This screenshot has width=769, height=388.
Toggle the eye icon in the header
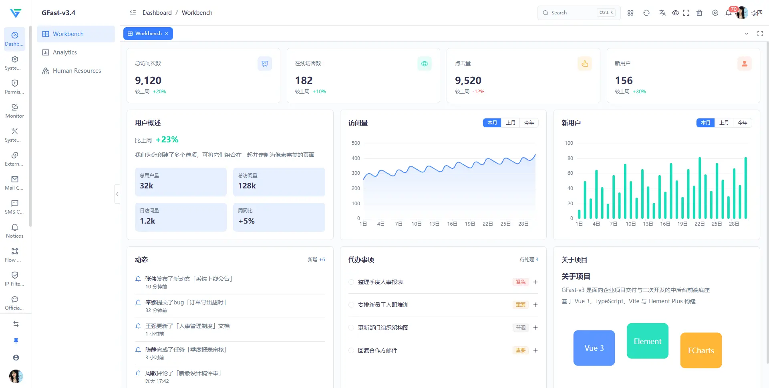tap(675, 13)
